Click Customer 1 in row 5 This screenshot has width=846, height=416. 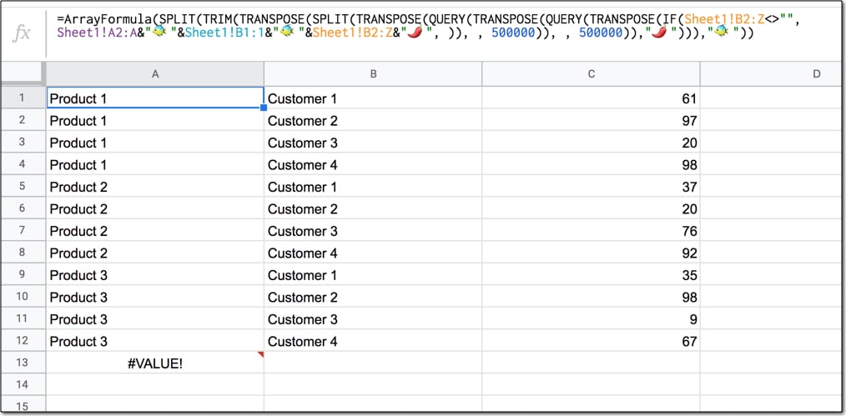tap(302, 188)
